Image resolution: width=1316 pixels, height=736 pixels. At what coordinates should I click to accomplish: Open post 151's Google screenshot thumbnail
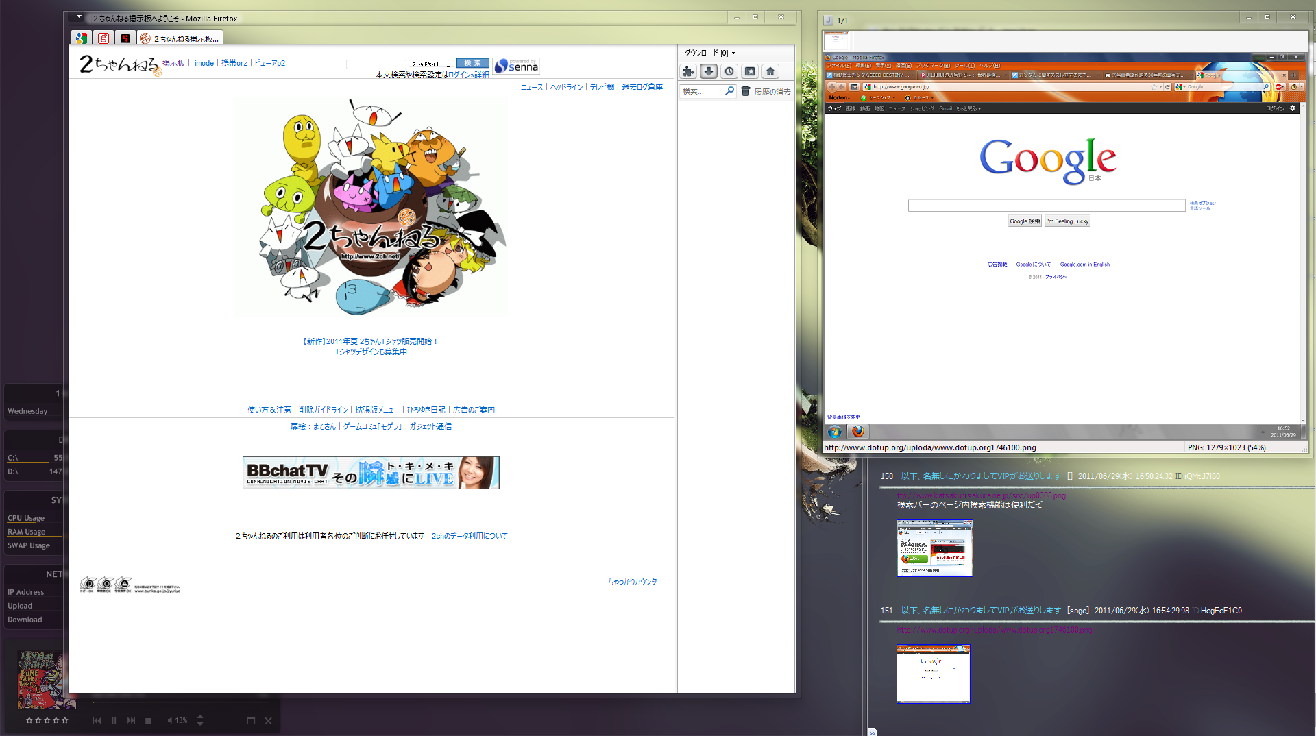coord(934,674)
